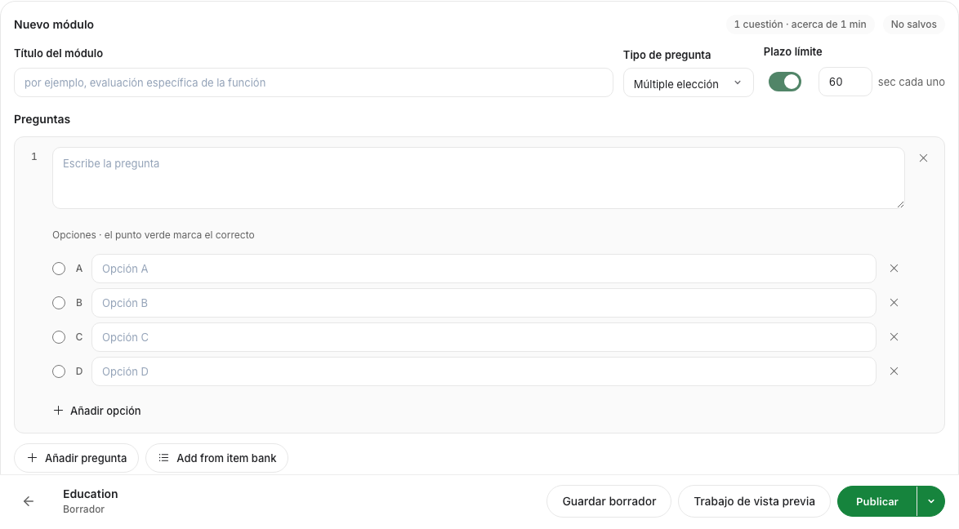The image size is (959, 529).
Task: Click Guardar borrador
Action: click(x=609, y=501)
